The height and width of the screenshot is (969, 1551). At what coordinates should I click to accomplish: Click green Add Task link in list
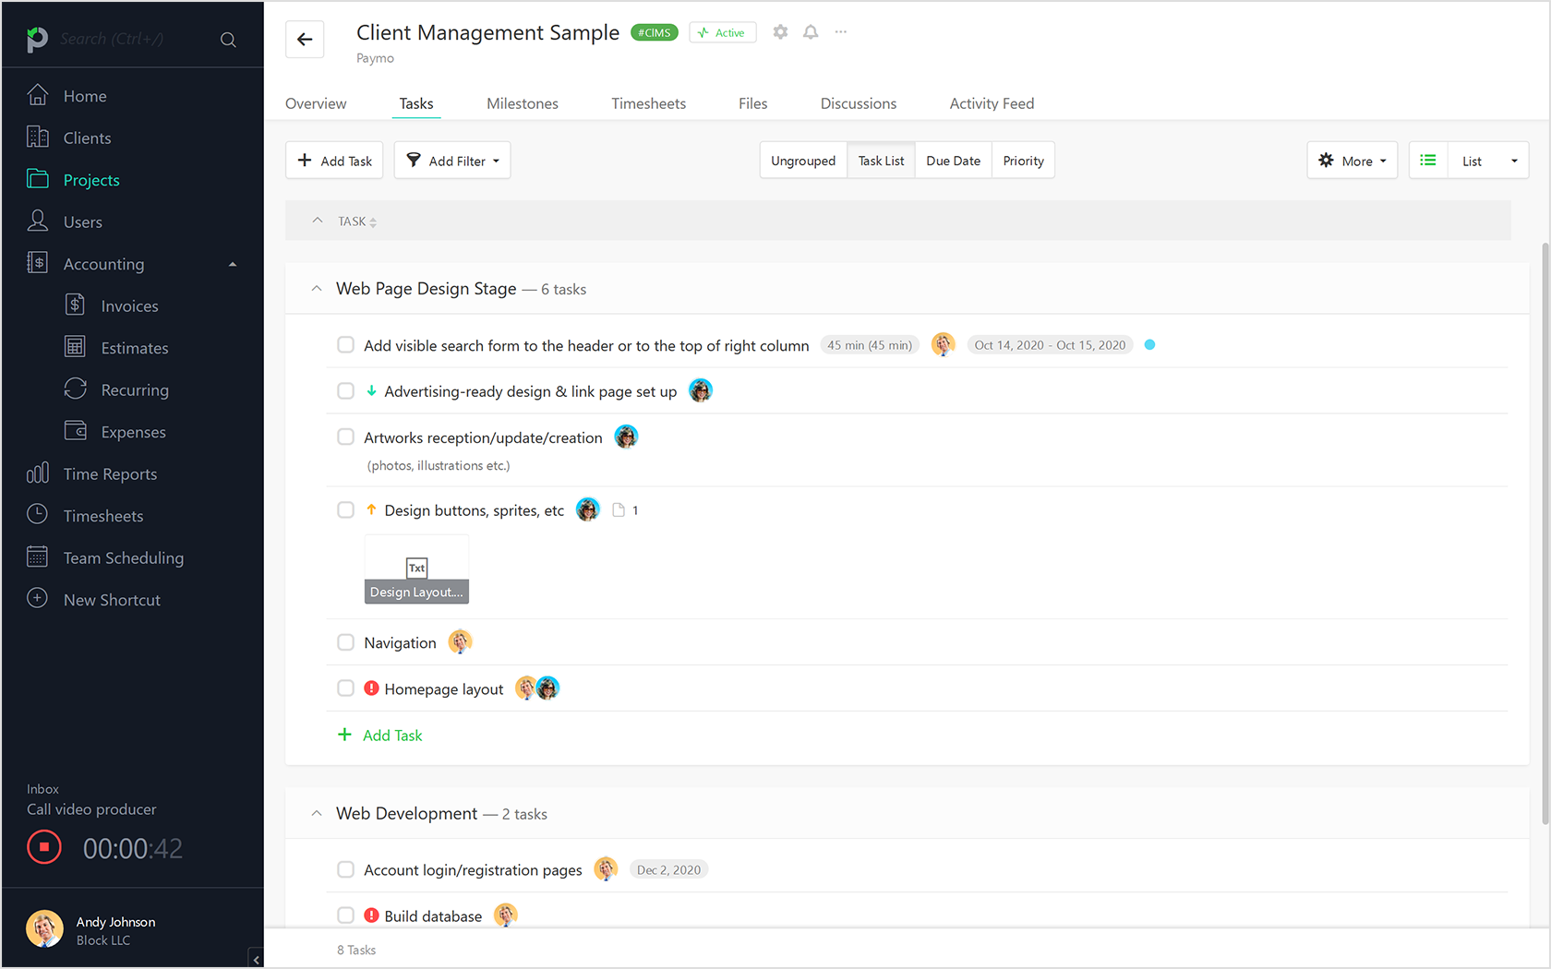coord(380,735)
